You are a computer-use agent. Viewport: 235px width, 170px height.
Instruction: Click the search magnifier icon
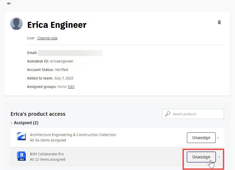pos(168,114)
